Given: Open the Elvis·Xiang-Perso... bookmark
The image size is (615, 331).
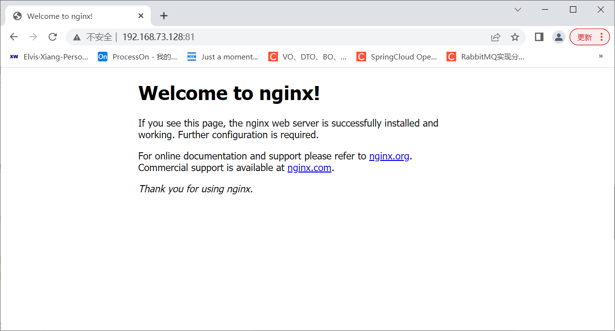Looking at the screenshot, I should tap(49, 57).
